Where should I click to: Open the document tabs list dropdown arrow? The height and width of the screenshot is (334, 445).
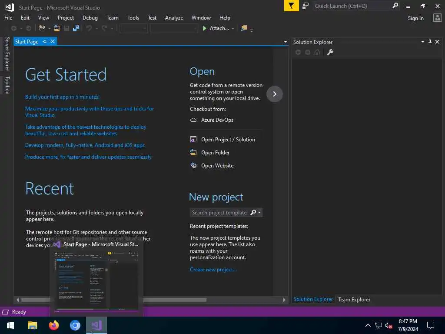(285, 42)
